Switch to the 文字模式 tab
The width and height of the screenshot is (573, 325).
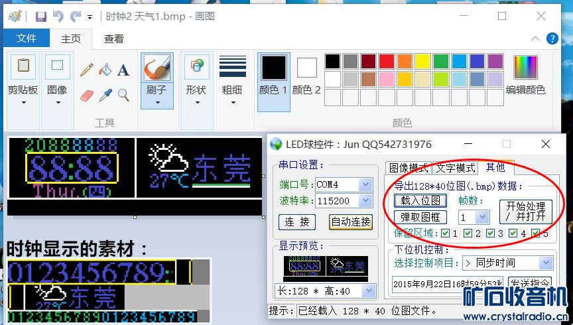[456, 168]
